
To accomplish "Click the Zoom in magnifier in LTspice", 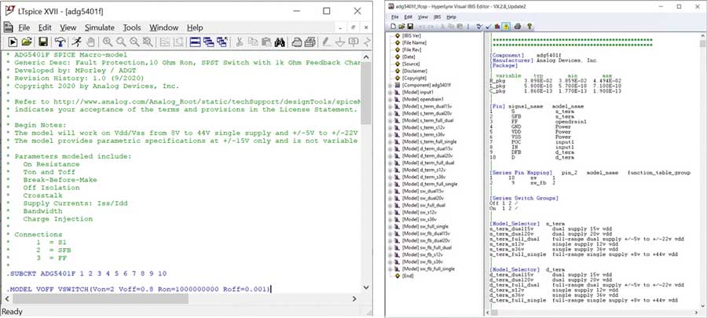I will (108, 42).
